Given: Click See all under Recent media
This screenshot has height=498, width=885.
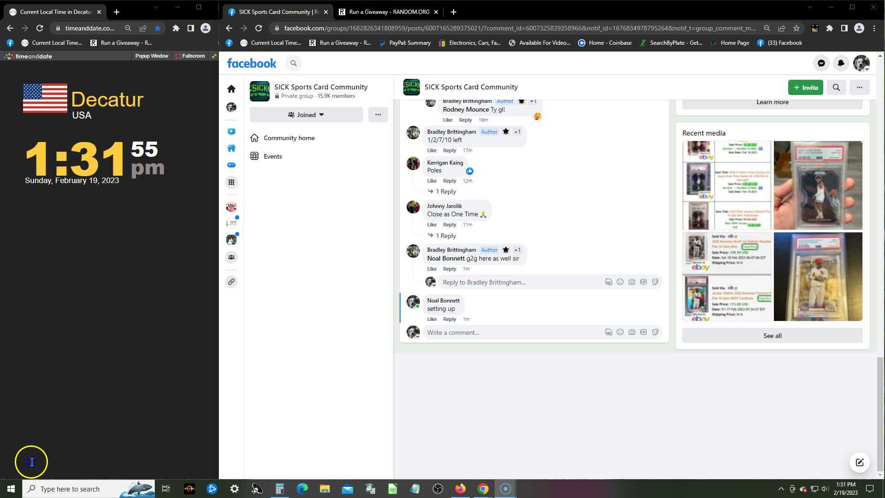Looking at the screenshot, I should pyautogui.click(x=772, y=336).
